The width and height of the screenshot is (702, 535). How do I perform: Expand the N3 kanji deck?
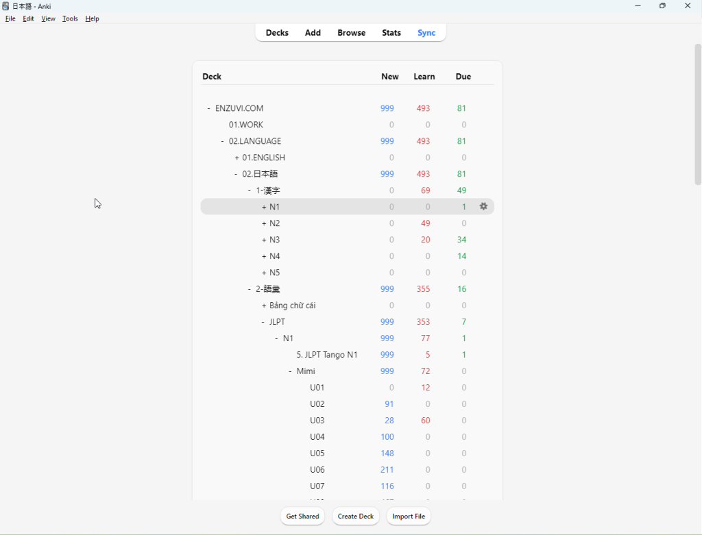(264, 240)
